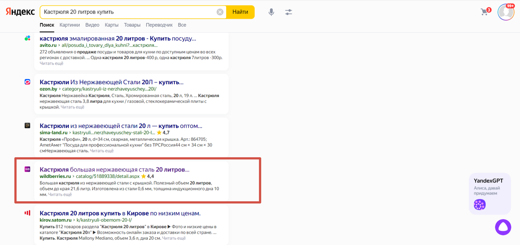The image size is (520, 245).
Task: Open the shopping cart icon
Action: (484, 12)
